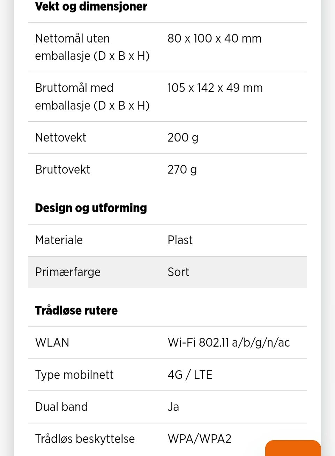
Task: Select the 'Plast' material value
Action: pos(180,240)
